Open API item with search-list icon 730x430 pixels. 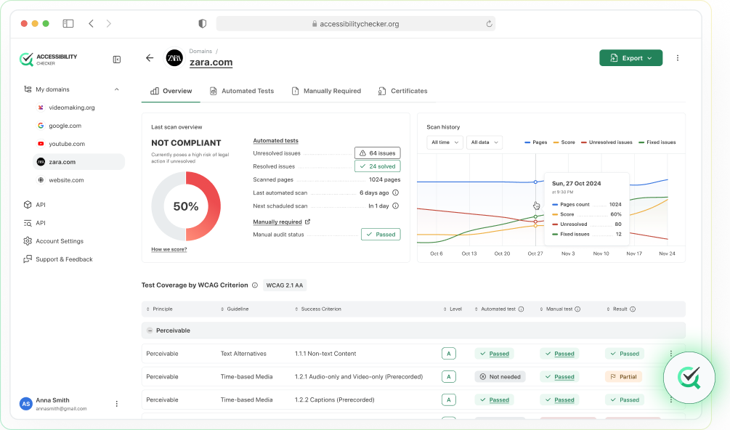point(34,223)
